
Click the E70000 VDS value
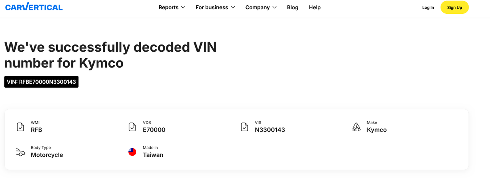[x=154, y=130]
